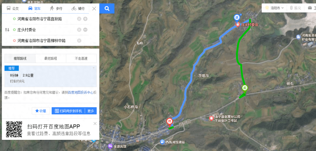
Task: Click the blue search magnifier button
Action: [107, 9]
